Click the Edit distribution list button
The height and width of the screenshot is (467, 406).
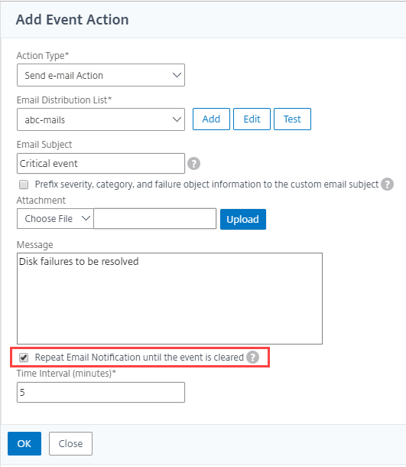point(252,119)
